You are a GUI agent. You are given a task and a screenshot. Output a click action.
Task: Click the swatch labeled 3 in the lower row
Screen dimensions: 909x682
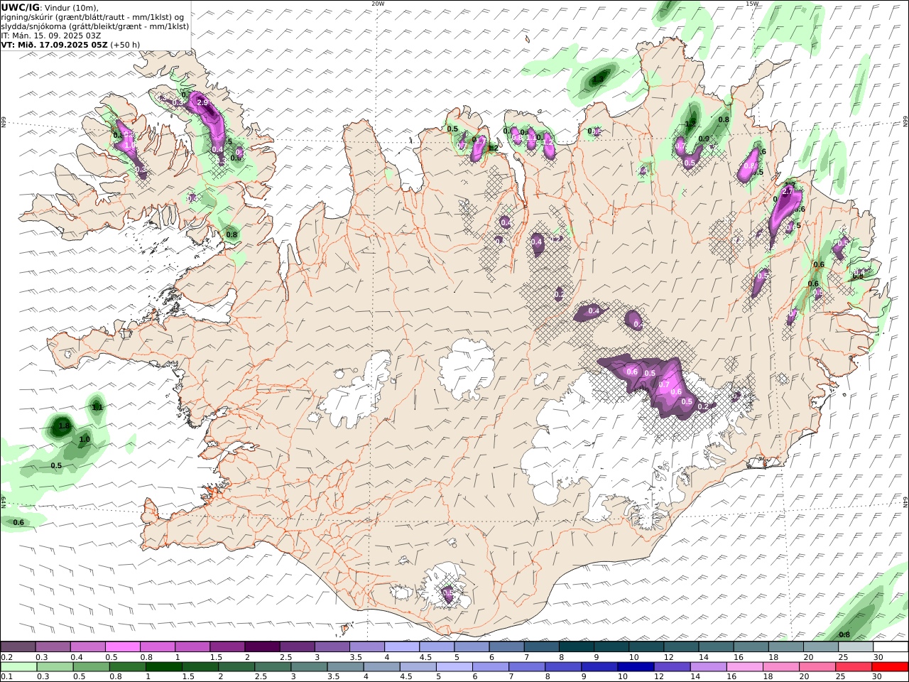[309, 666]
